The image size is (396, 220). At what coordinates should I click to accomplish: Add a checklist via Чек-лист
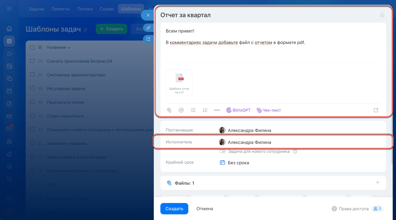coord(269,110)
